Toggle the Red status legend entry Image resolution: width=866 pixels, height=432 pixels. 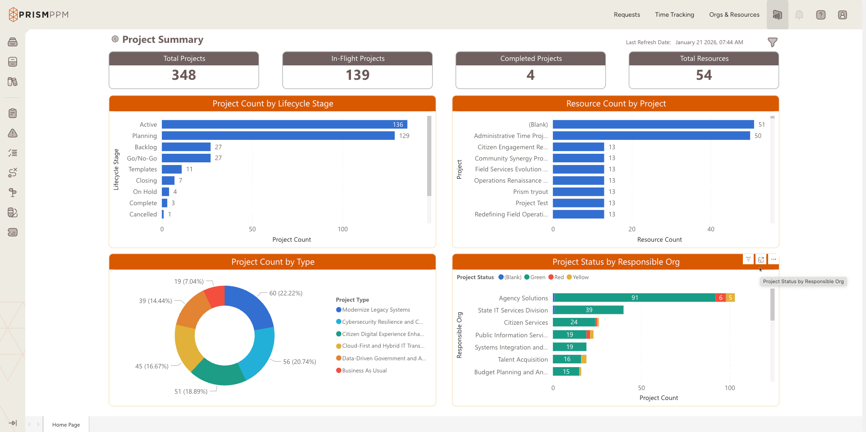556,277
